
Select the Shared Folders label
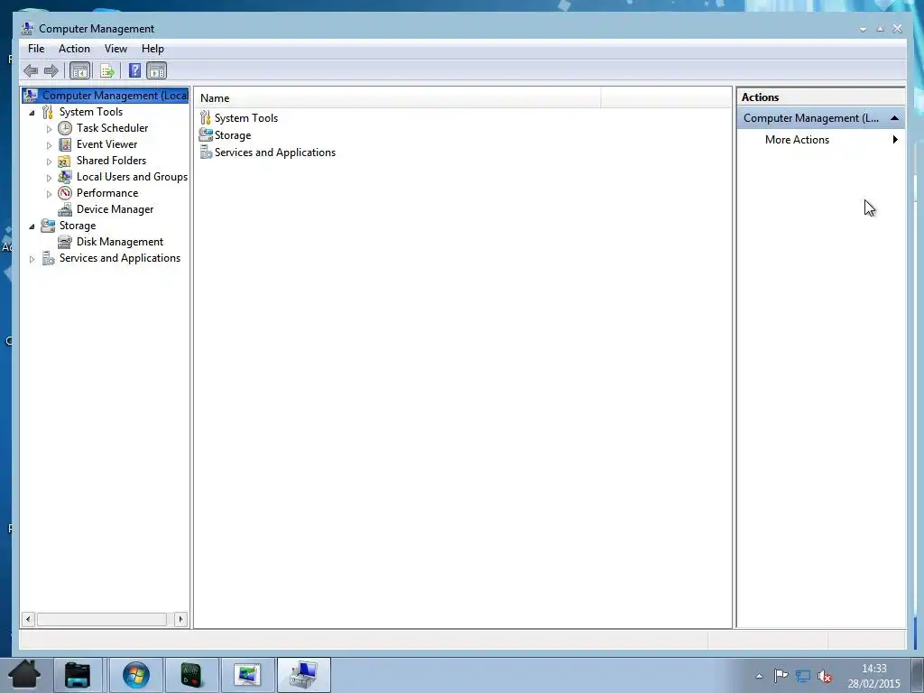coord(111,161)
